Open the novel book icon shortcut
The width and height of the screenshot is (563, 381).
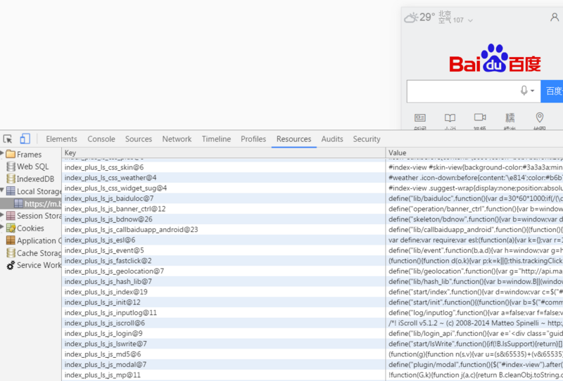click(450, 117)
